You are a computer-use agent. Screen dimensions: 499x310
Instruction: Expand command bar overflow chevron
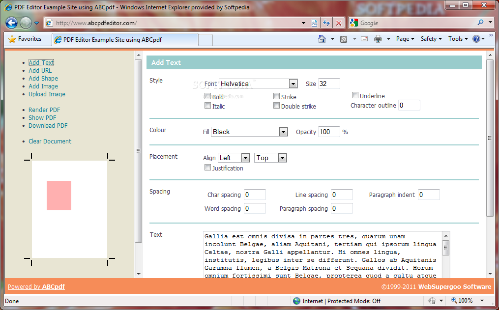[491, 35]
